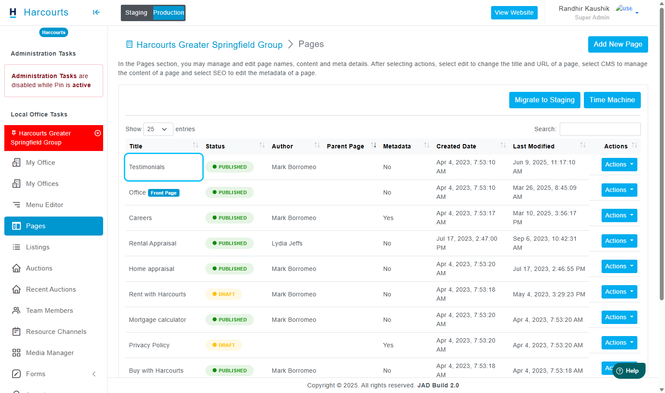Click Front Page badge on Office row

pyautogui.click(x=164, y=193)
